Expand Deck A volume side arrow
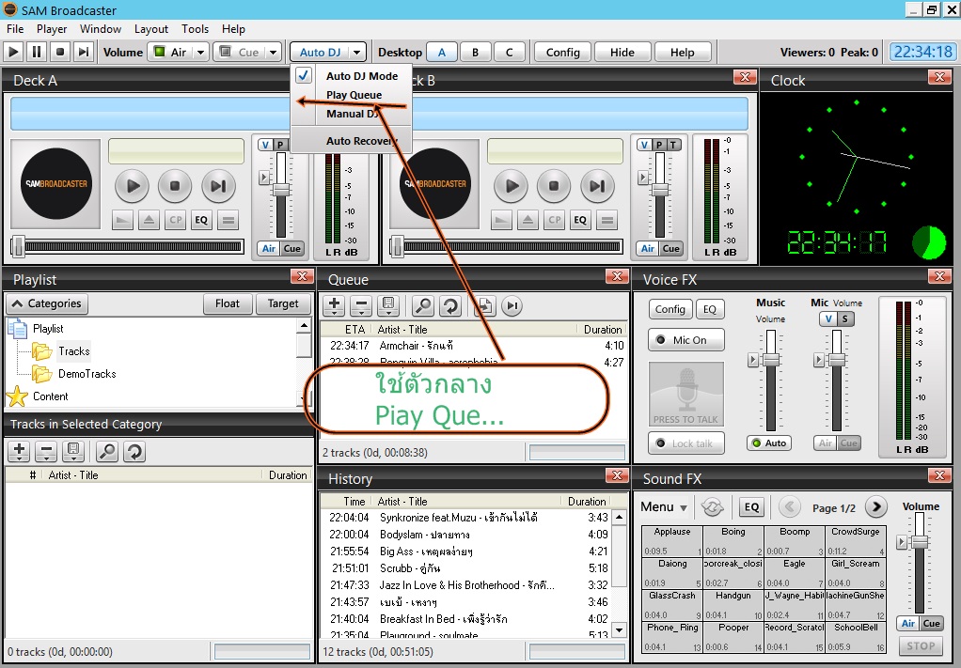The image size is (961, 668). pyautogui.click(x=264, y=178)
